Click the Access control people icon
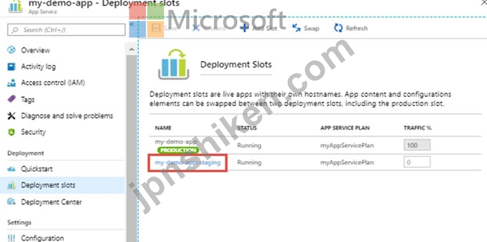 tap(11, 83)
